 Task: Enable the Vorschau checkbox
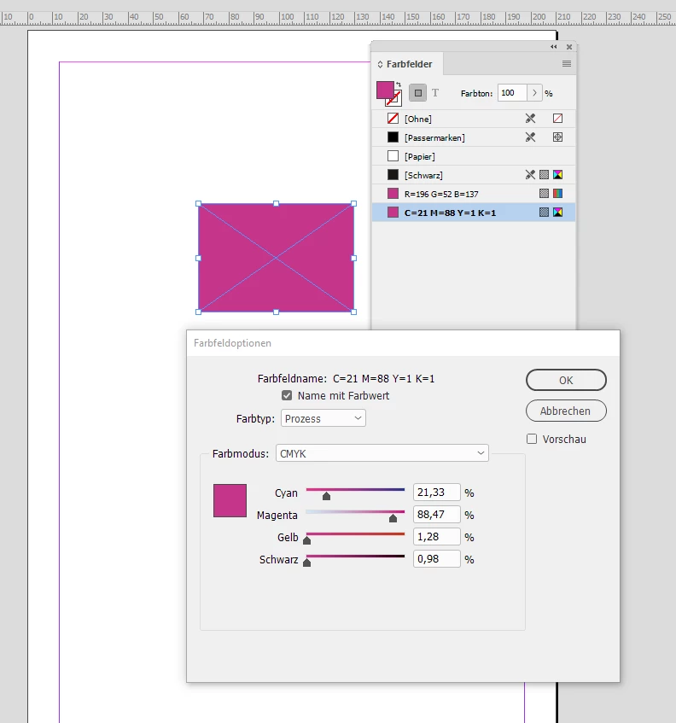532,439
